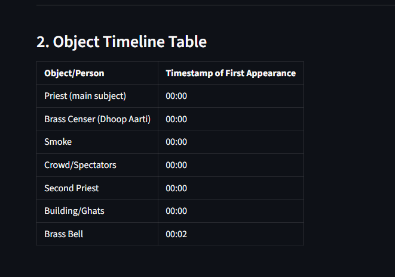The height and width of the screenshot is (277, 395).
Task: Select the 00:00 timestamp in Brass Censer row
Action: coord(176,119)
